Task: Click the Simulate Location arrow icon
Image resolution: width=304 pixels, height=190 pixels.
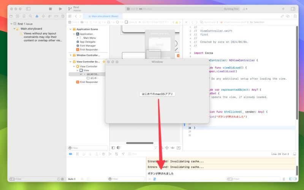Action: pyautogui.click(x=123, y=154)
